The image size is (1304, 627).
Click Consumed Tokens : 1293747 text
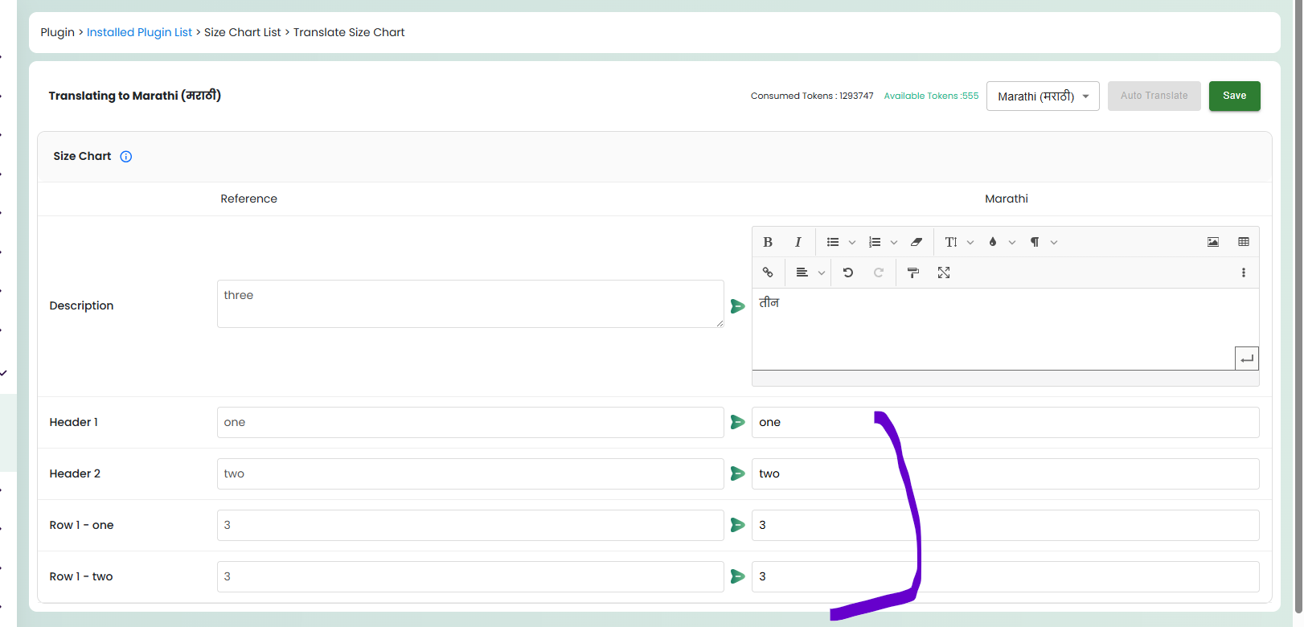(x=812, y=96)
